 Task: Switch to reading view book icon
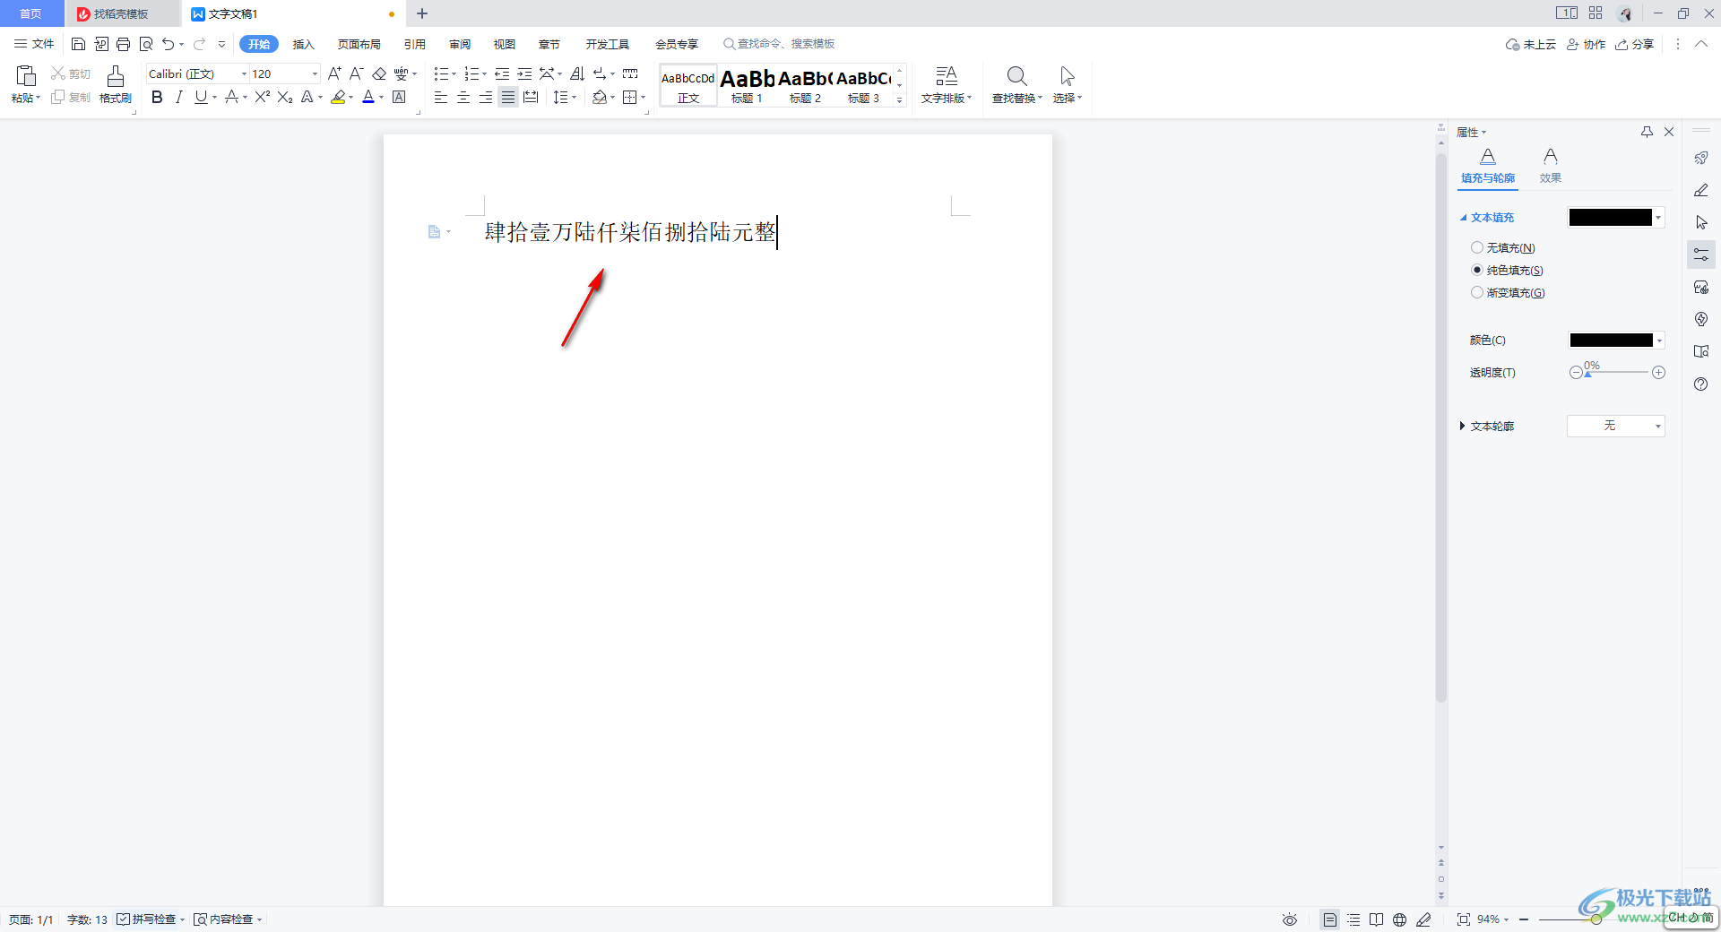point(1377,919)
